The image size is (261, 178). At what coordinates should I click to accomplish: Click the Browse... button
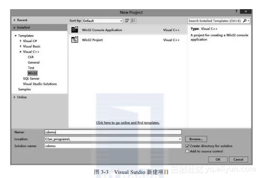[x=196, y=139]
